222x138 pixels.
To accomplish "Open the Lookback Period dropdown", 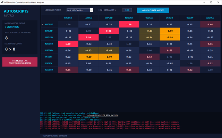I will 80,10.
